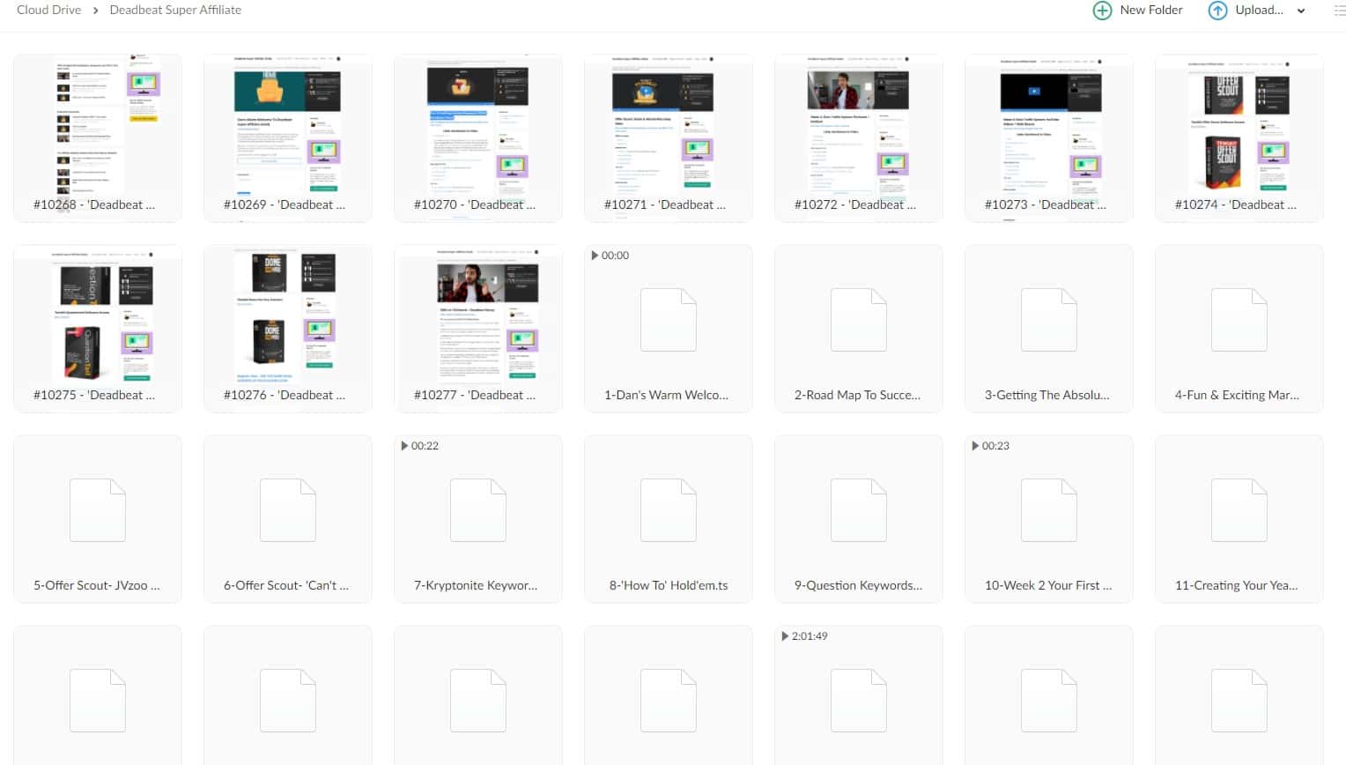
Task: Open thumbnail #10271 Deadbeat file
Action: 668,125
